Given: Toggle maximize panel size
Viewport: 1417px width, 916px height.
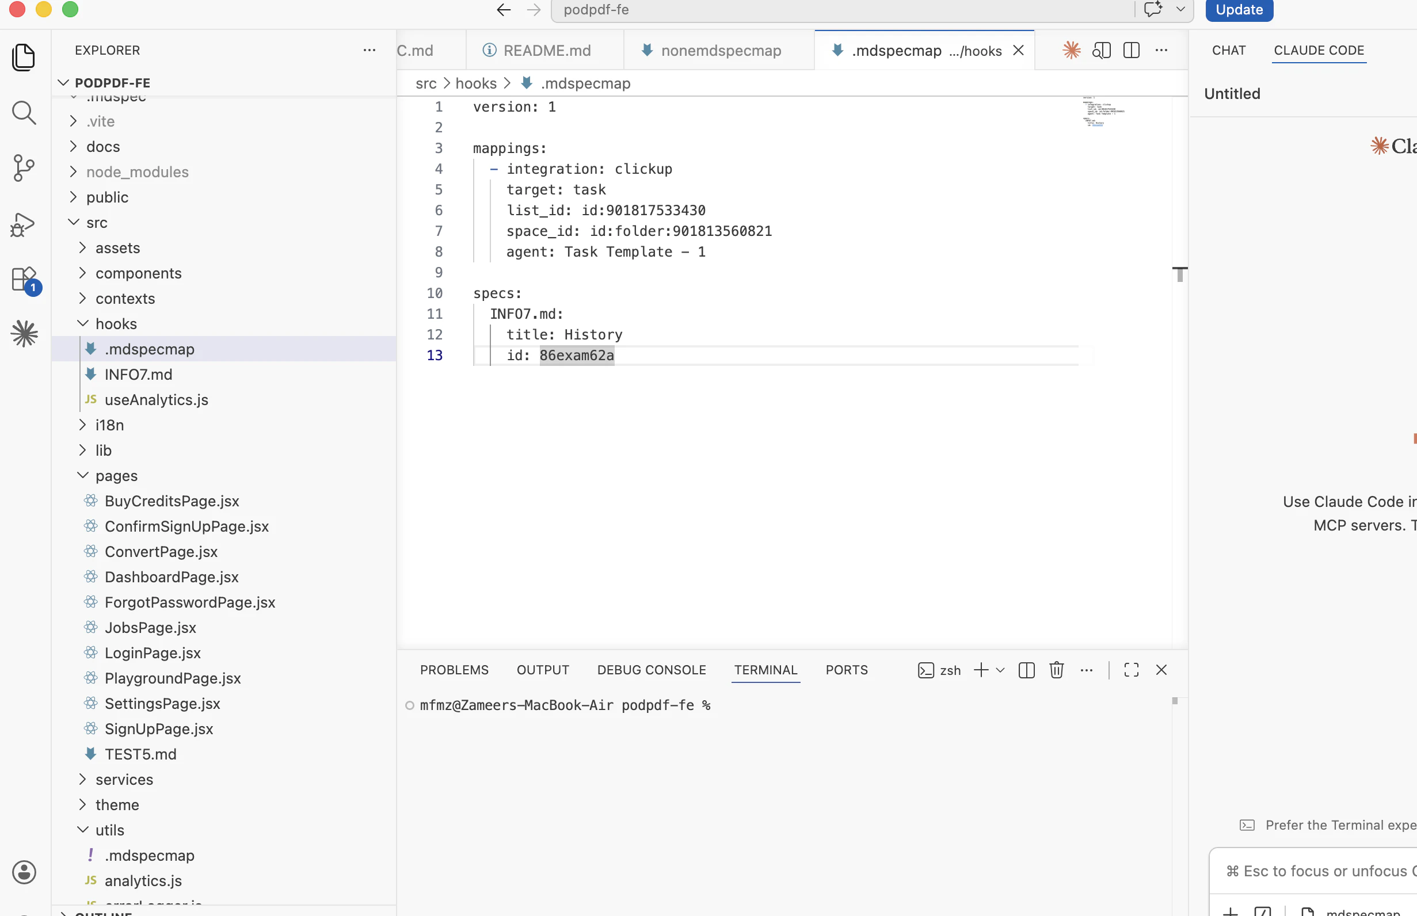Looking at the screenshot, I should coord(1132,670).
